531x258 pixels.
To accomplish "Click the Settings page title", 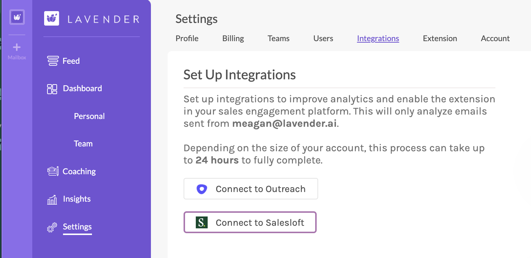I will coord(197,19).
